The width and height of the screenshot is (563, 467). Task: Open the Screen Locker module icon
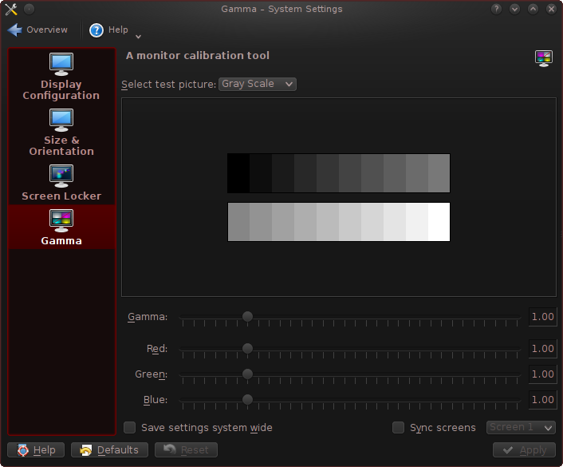pyautogui.click(x=61, y=176)
